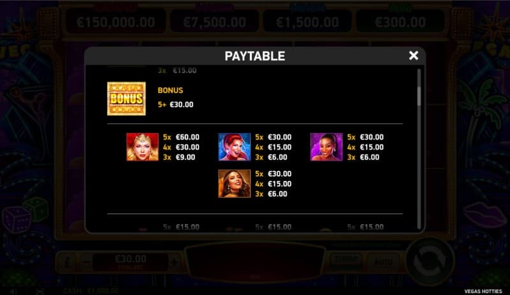Click the circular spin button
The image size is (510, 295).
tap(430, 261)
